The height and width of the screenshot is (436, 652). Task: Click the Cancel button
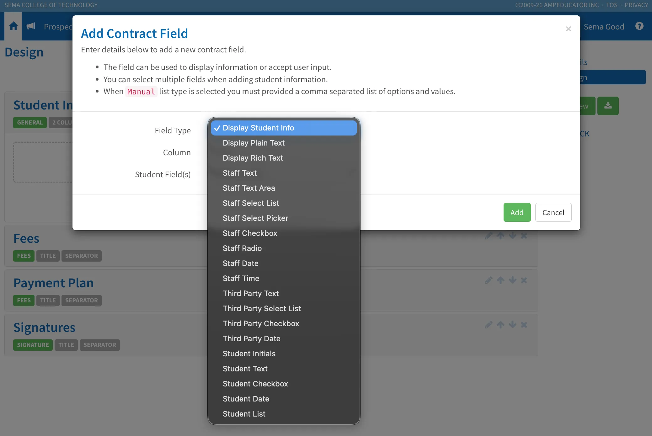tap(553, 212)
